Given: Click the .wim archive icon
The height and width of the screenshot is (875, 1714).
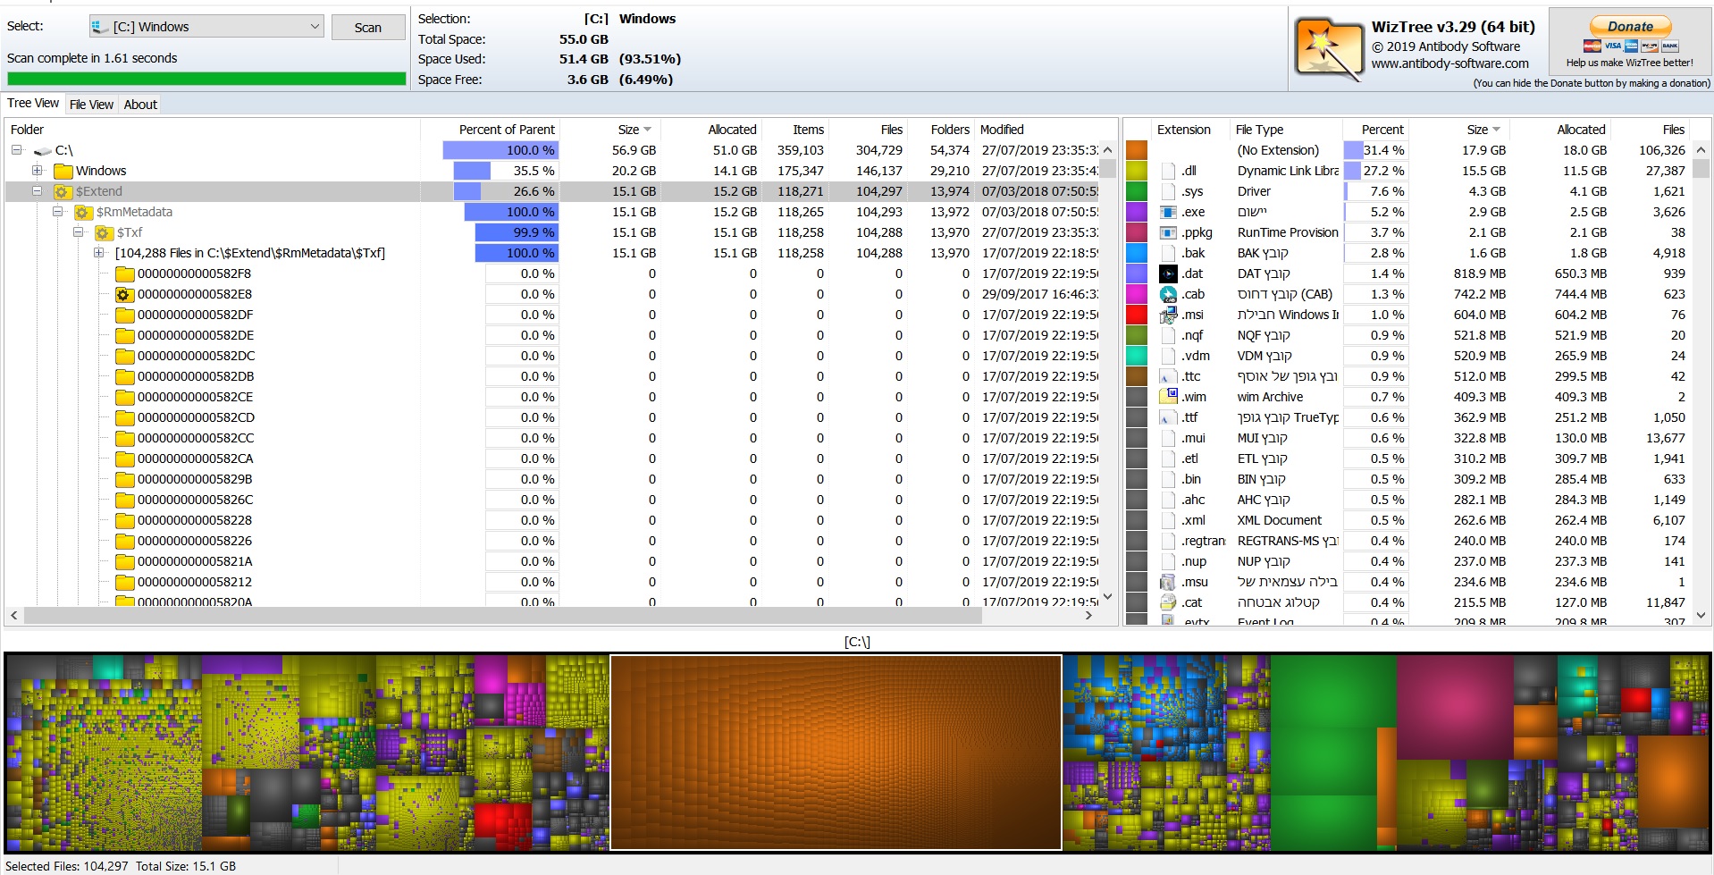Looking at the screenshot, I should coord(1168,397).
